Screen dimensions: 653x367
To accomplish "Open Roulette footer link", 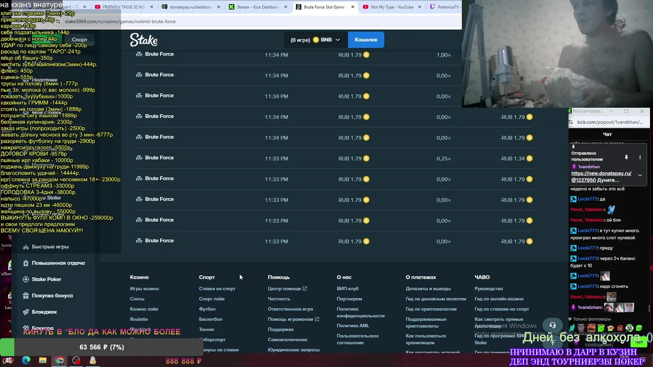I will click(139, 319).
